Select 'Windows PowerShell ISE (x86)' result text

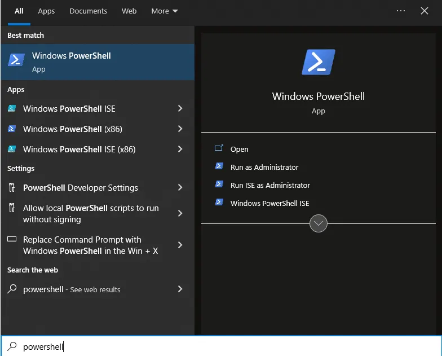click(x=79, y=149)
